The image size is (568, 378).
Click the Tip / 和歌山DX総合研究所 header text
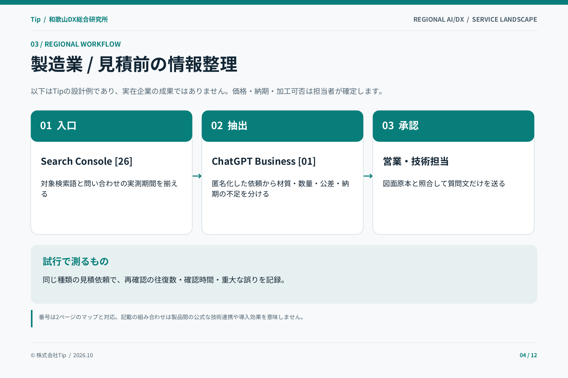pos(69,20)
